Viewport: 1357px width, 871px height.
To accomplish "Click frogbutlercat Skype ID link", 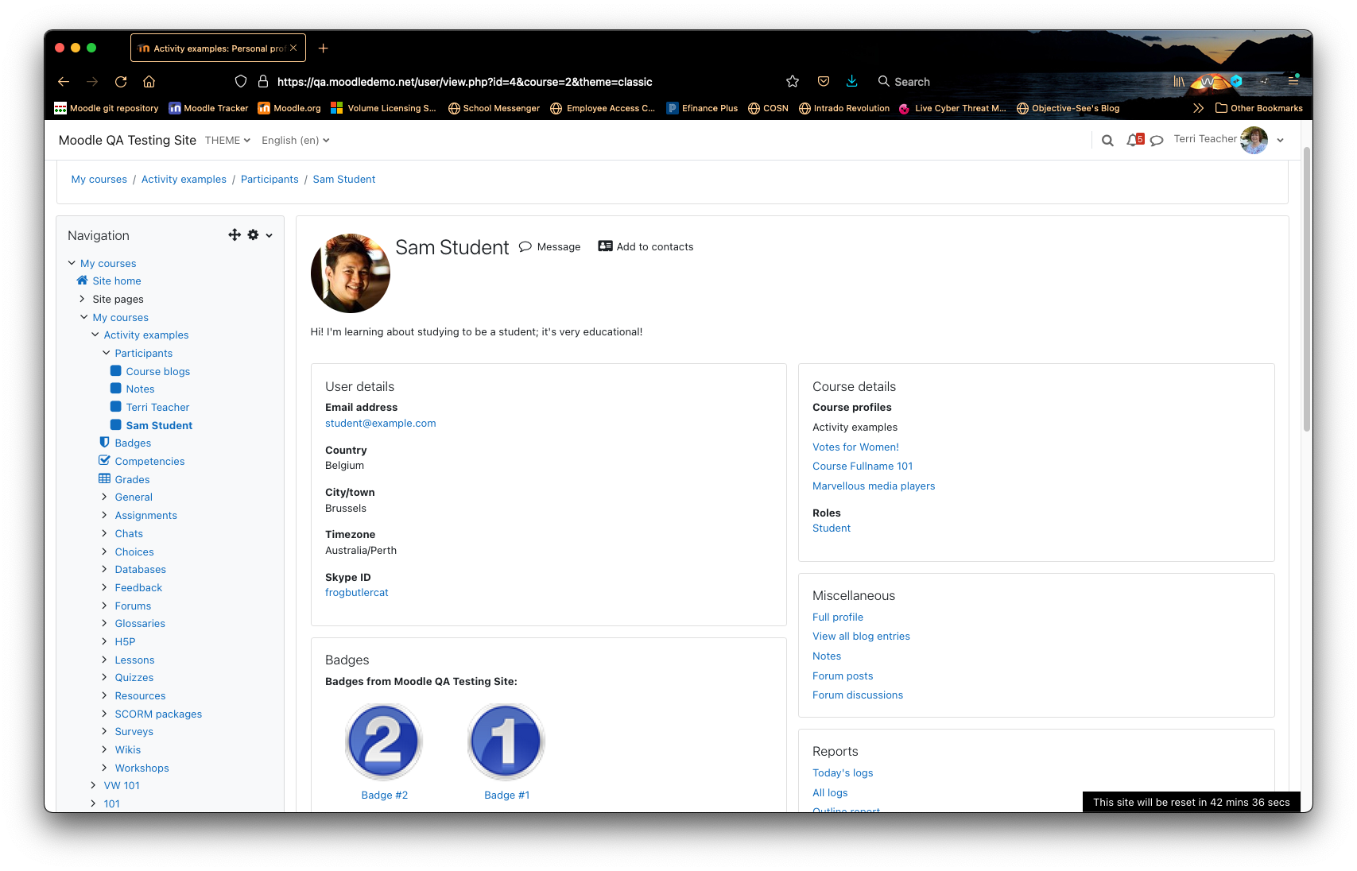I will click(357, 593).
